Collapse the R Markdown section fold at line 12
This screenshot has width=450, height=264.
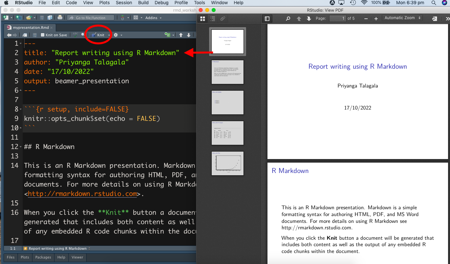(21, 147)
